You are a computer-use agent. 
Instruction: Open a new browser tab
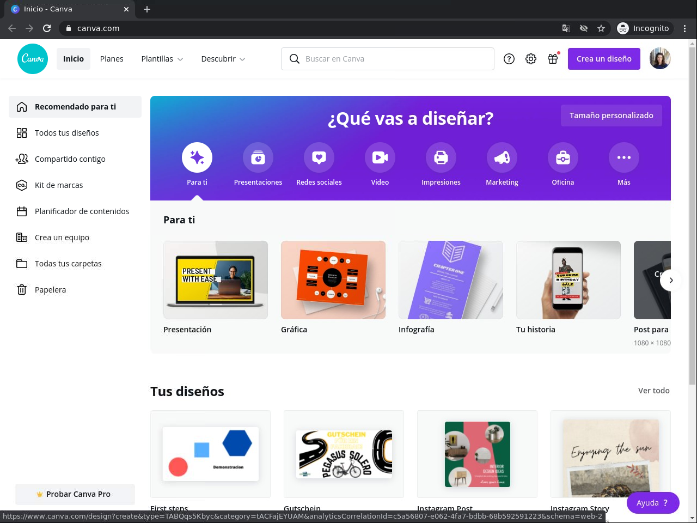[x=147, y=9]
